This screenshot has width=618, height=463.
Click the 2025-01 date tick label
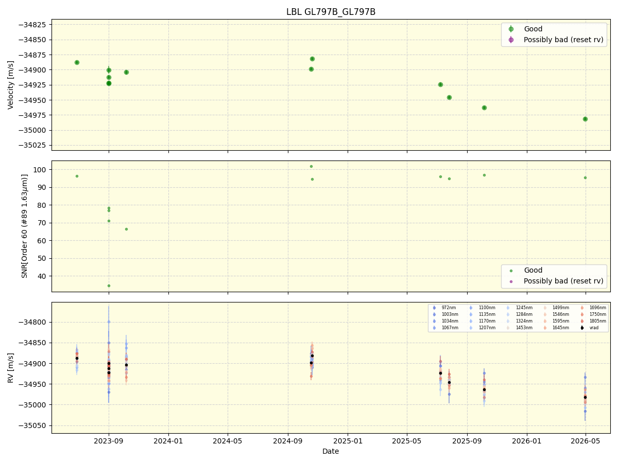tap(348, 441)
